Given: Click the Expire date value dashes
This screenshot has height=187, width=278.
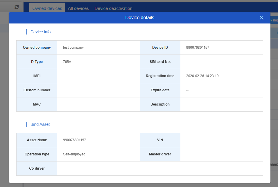Looking at the screenshot, I should [x=187, y=90].
